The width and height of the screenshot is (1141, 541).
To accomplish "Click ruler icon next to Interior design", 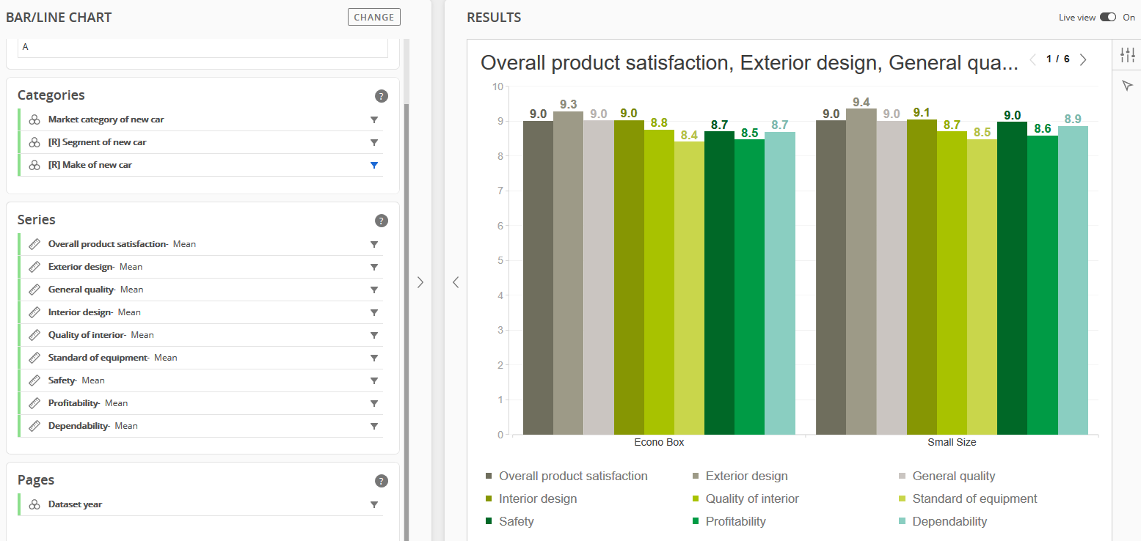I will (34, 312).
